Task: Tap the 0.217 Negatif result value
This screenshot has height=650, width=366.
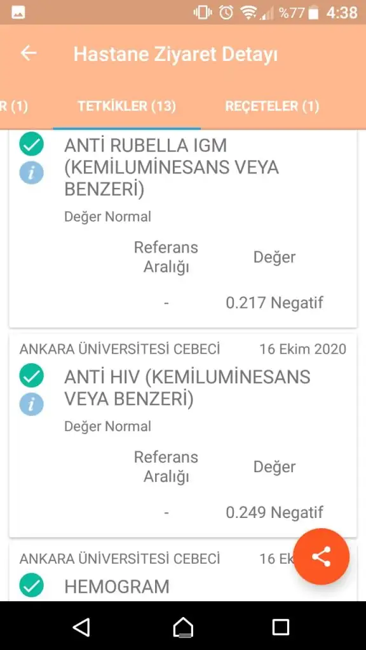Action: pos(274,303)
